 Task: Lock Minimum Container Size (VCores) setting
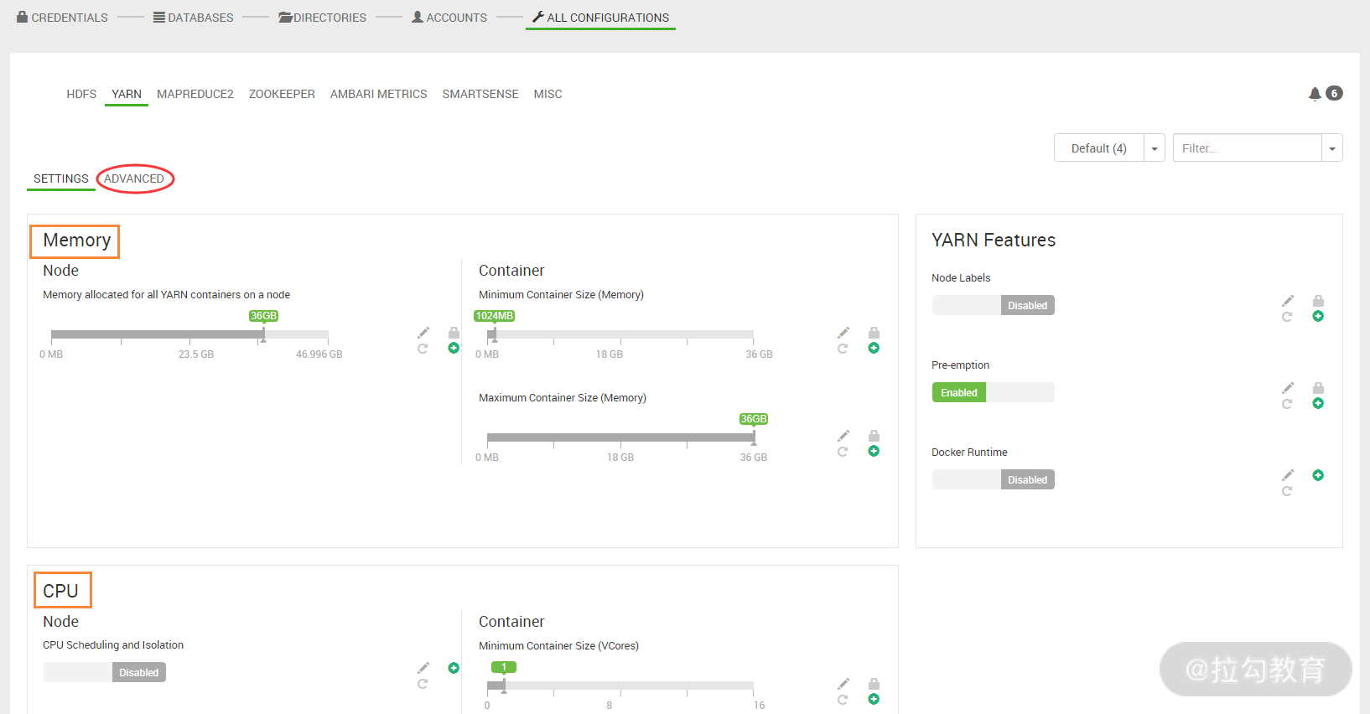(874, 684)
